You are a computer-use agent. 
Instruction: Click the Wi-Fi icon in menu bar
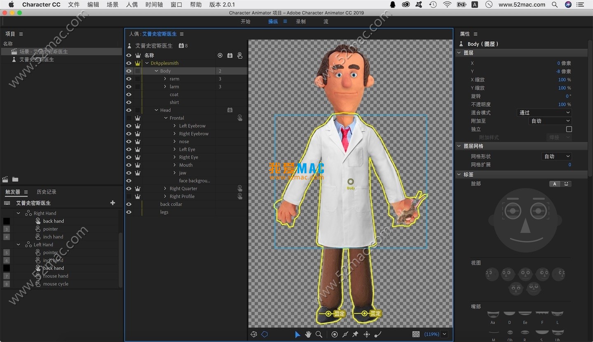point(447,5)
